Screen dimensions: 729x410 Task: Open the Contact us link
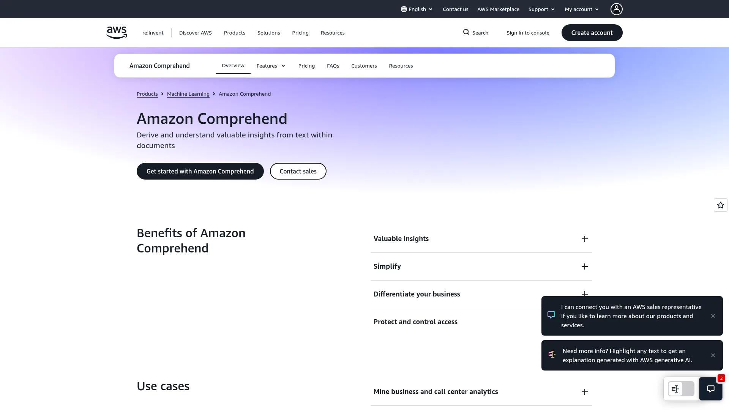tap(455, 9)
